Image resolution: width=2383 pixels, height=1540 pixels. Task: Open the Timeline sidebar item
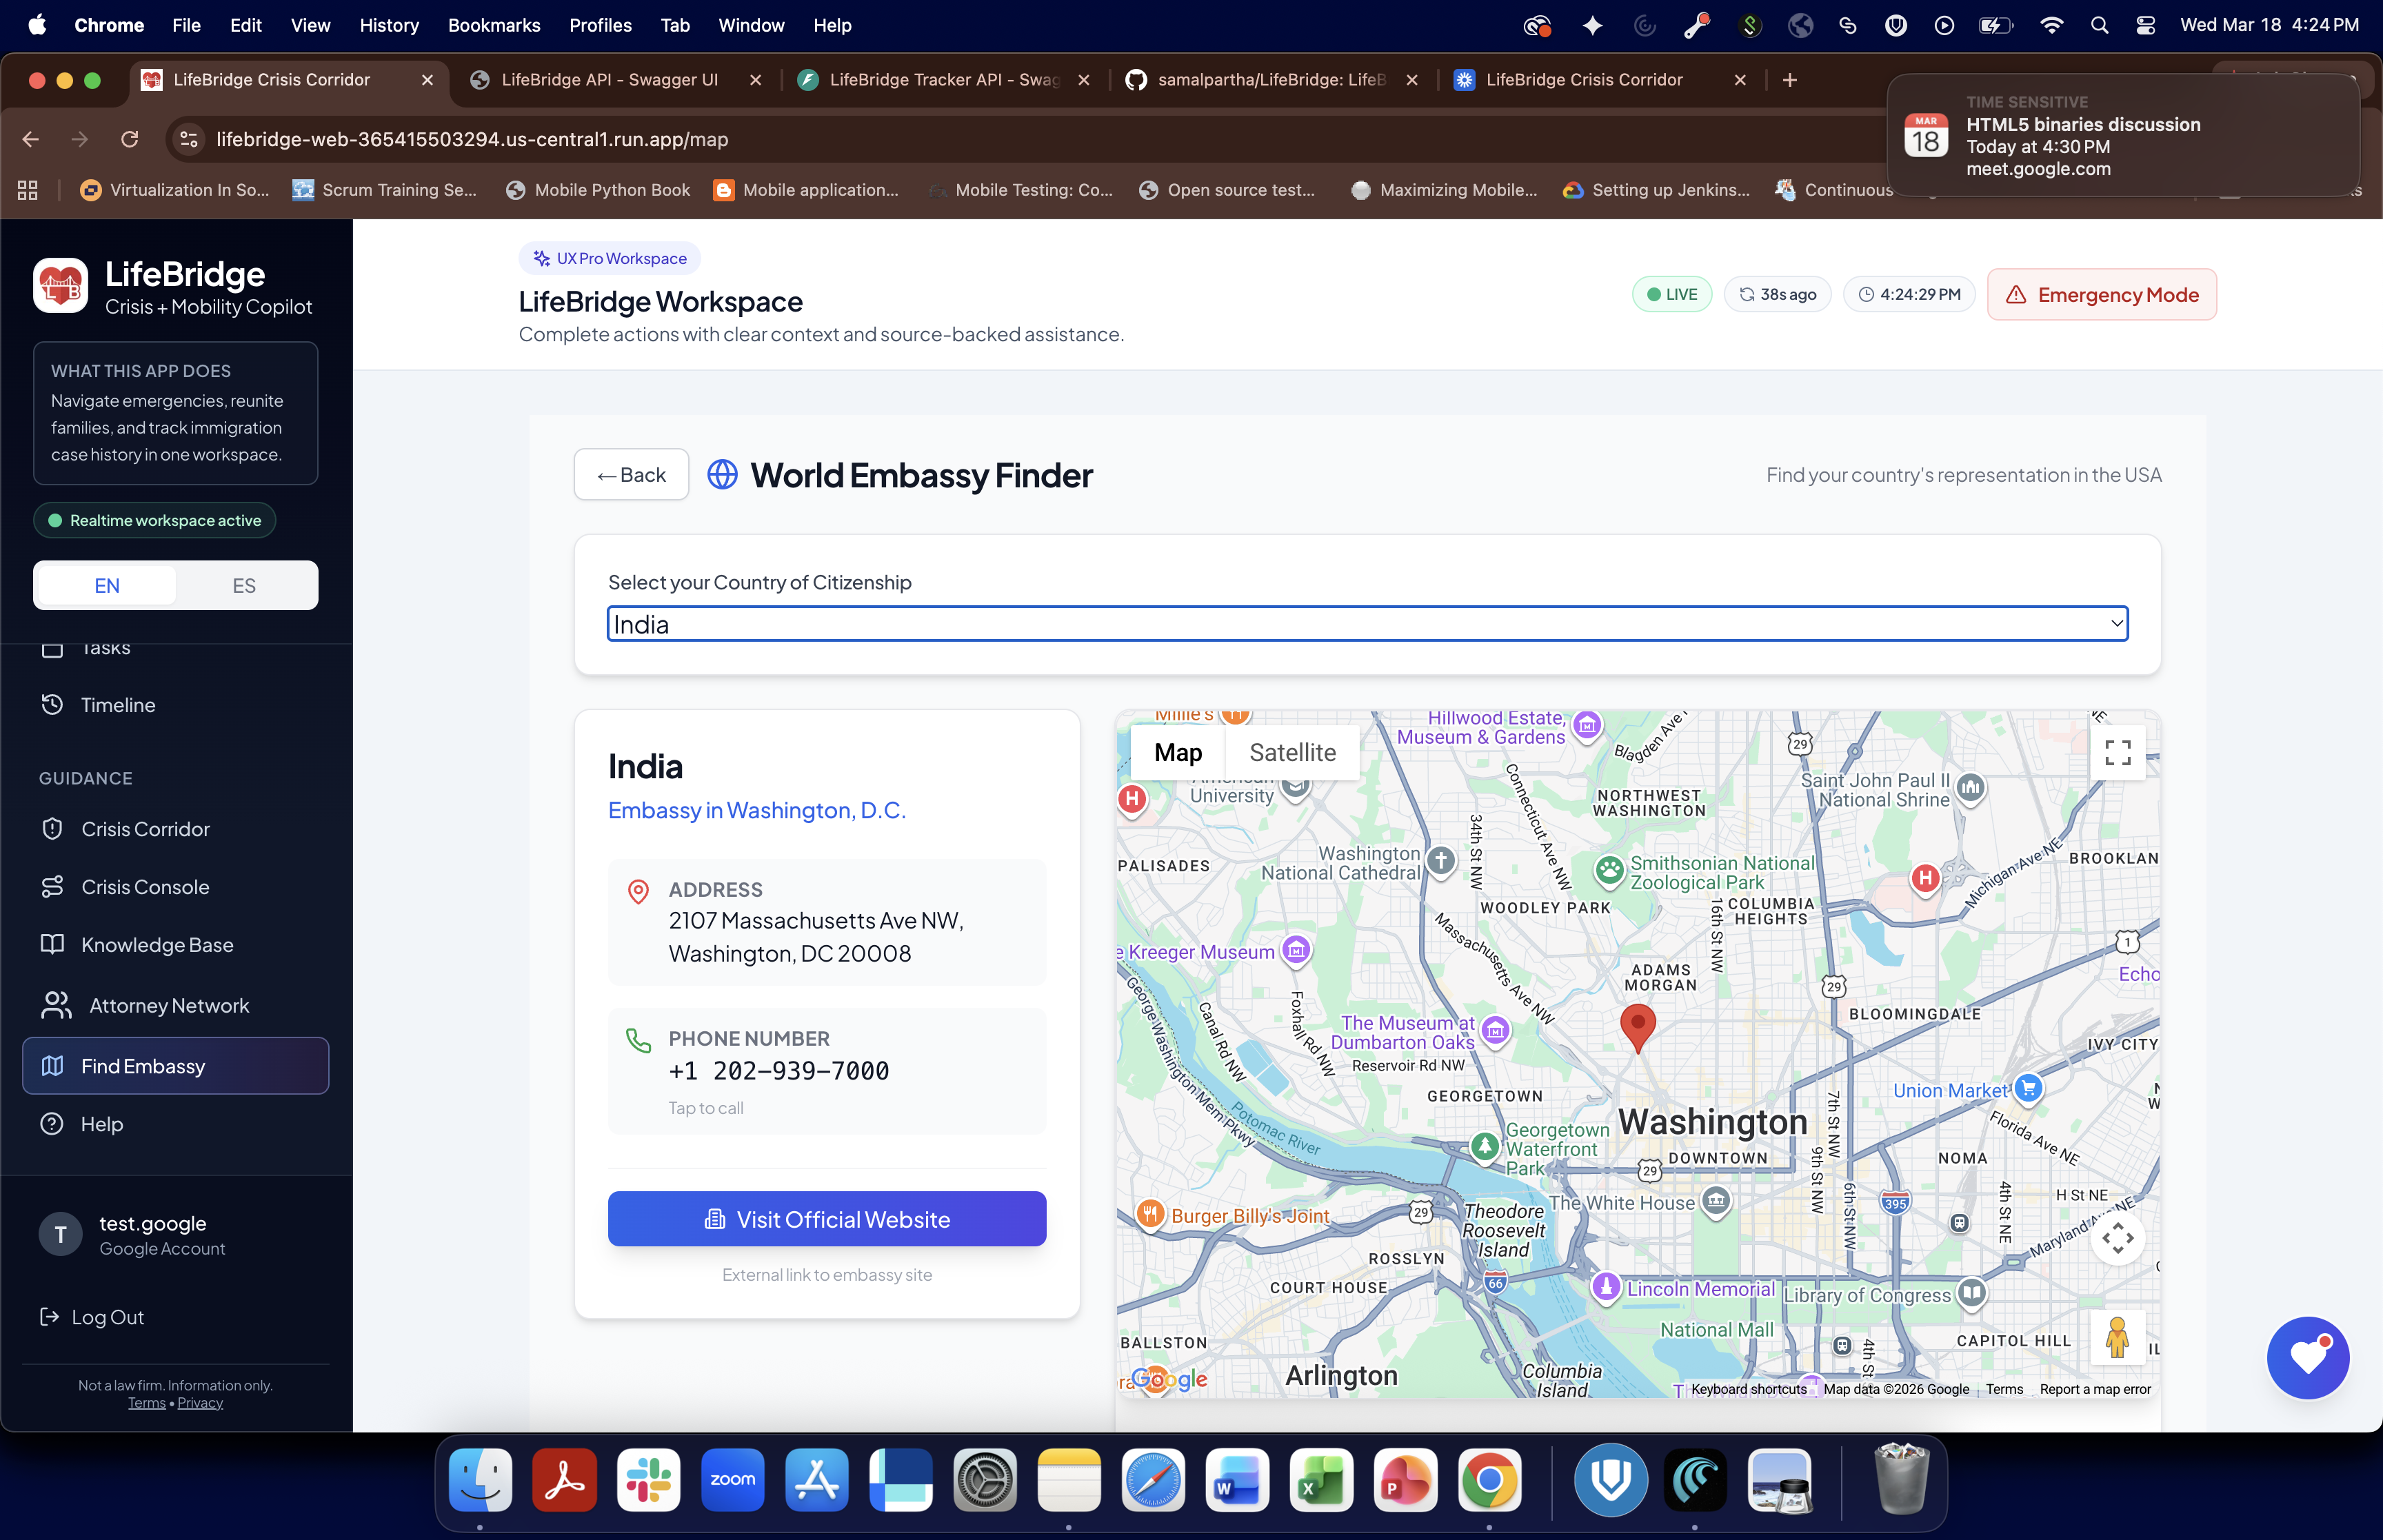click(118, 705)
